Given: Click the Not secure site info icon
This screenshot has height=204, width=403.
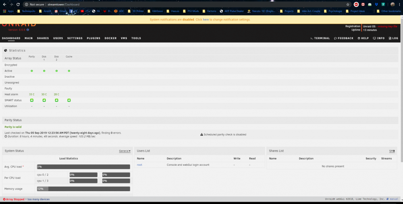Looking at the screenshot, I should pyautogui.click(x=27, y=4).
